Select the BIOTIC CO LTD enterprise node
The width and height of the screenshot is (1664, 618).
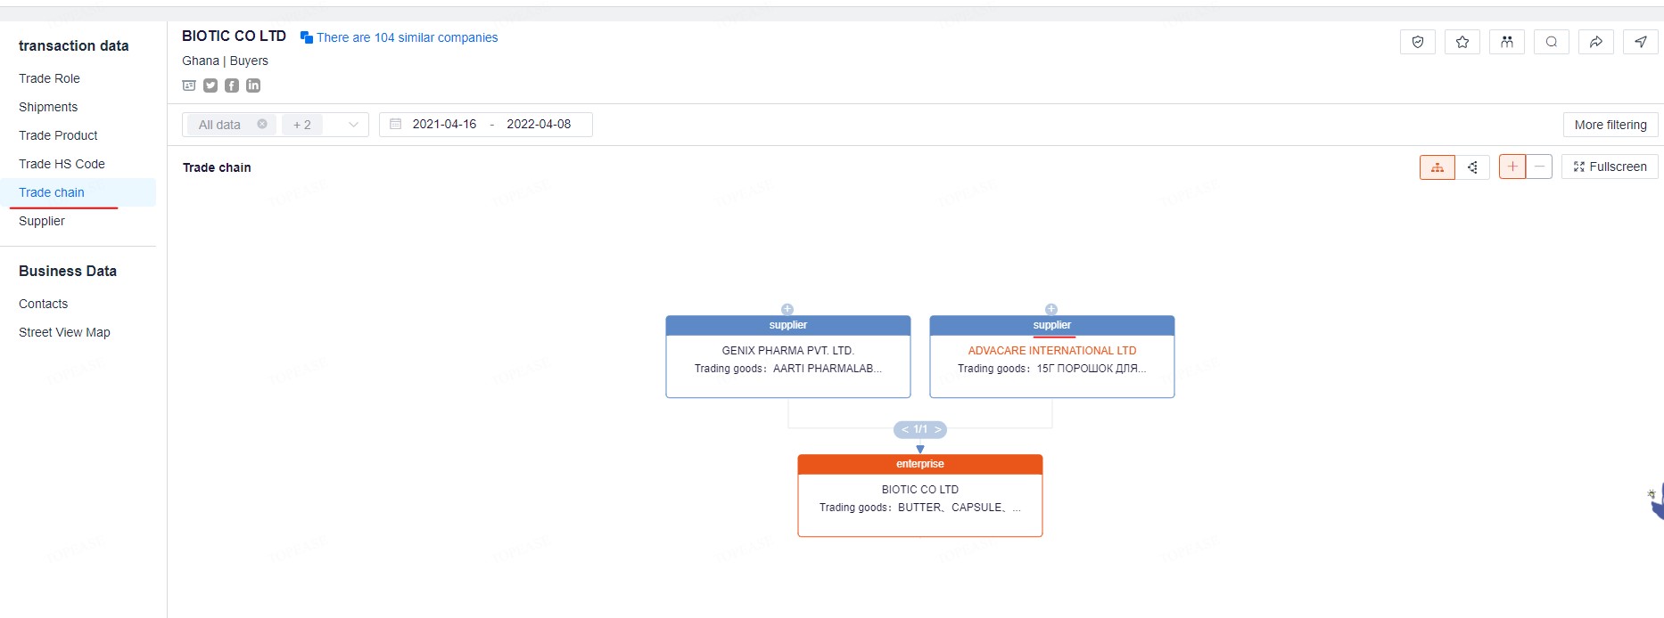[920, 496]
